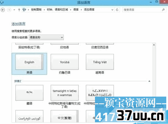This screenshot has height=124, width=168.
Task: Expand the address bar history dropdown
Action: tap(112, 10)
